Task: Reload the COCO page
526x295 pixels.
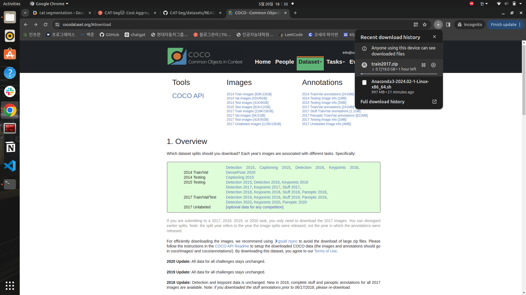Action: 45,25
